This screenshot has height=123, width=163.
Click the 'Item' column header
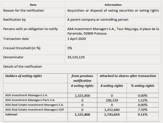click(x=33, y=5)
